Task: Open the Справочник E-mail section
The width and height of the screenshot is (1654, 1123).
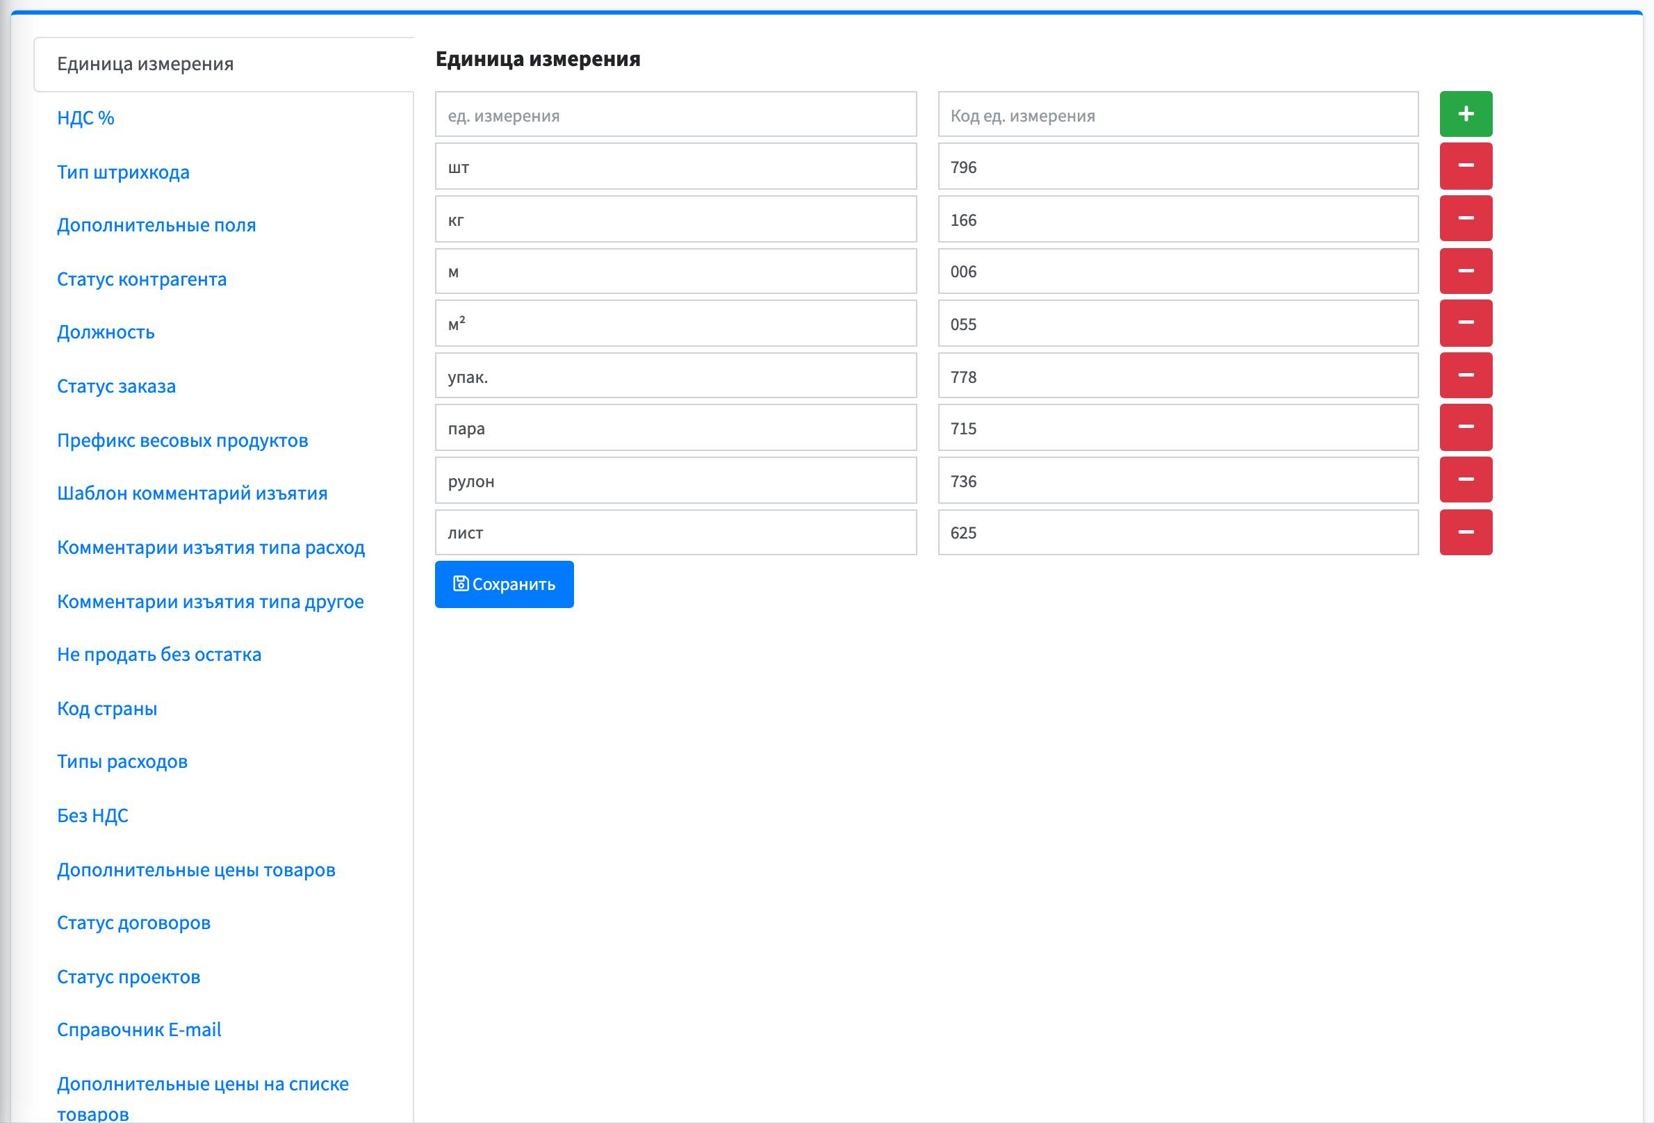Action: click(139, 1029)
